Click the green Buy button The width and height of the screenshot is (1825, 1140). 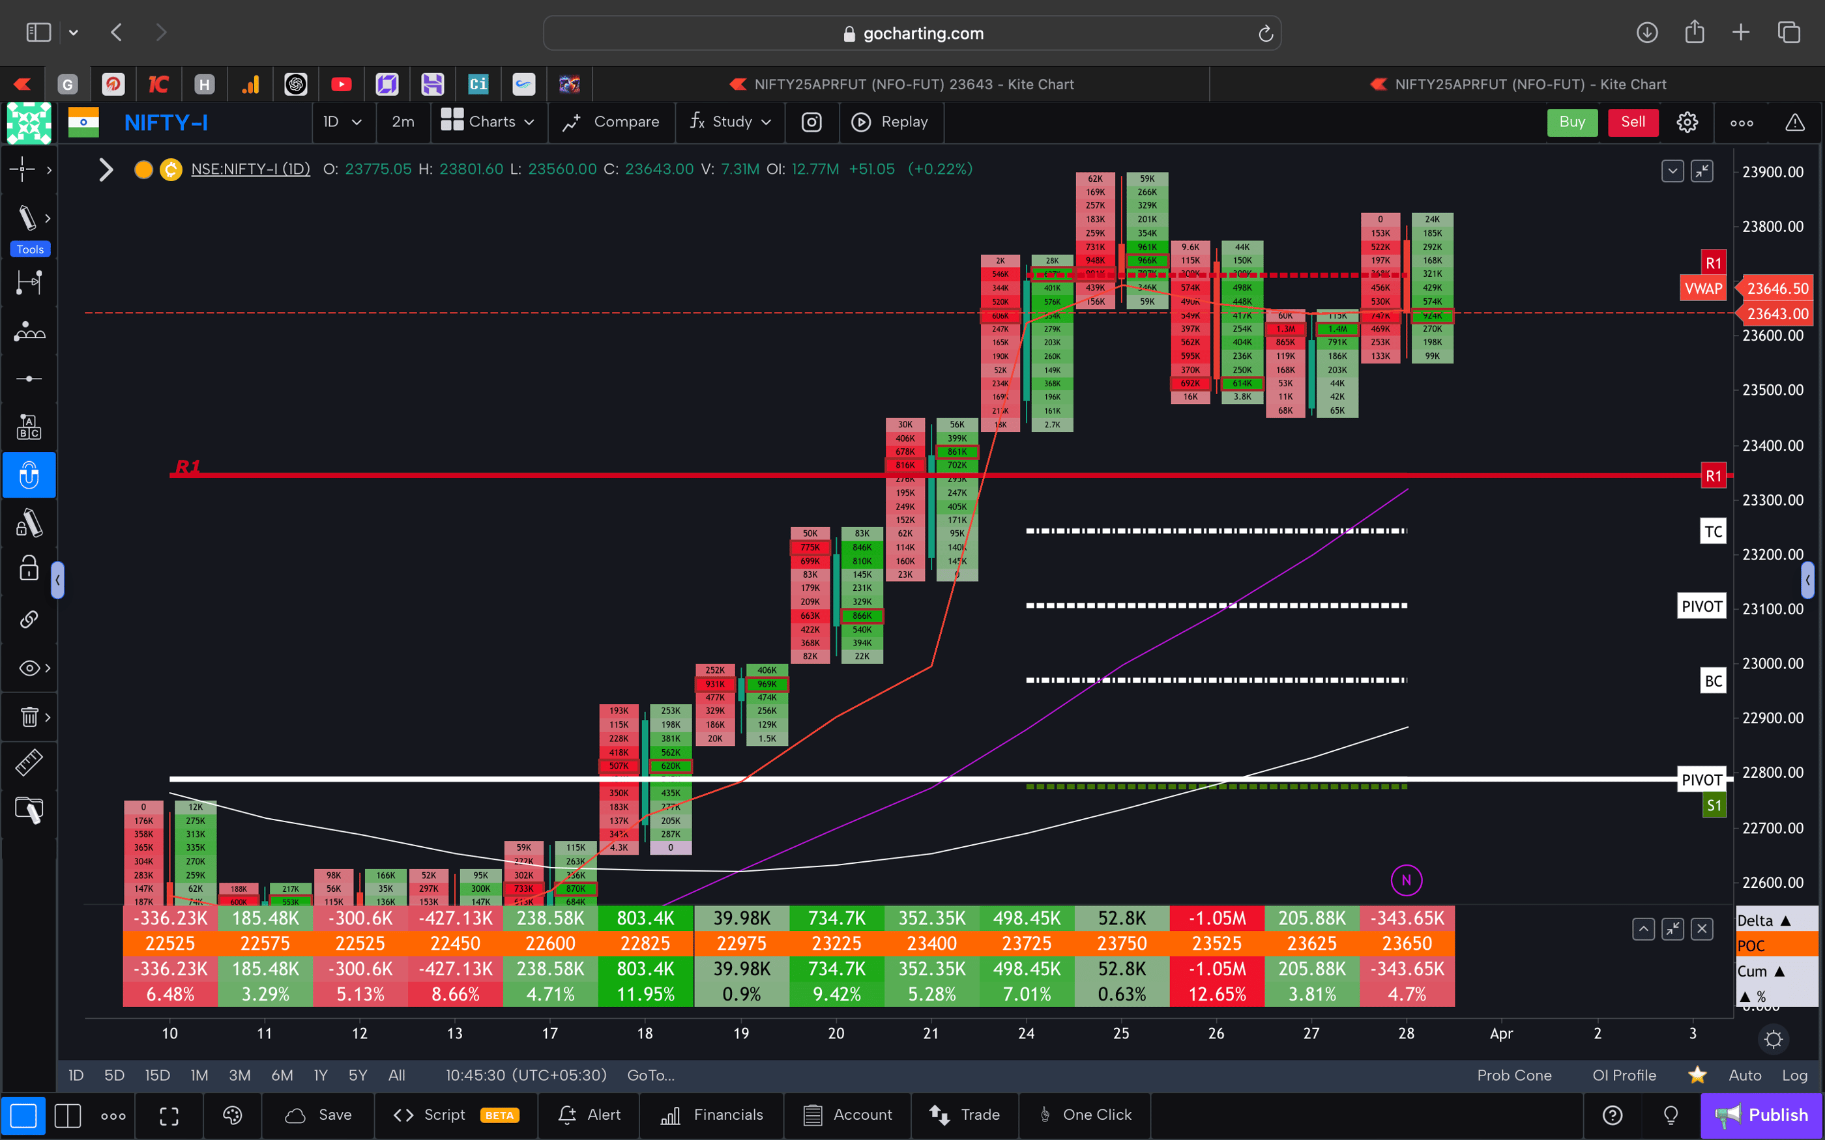1572,121
